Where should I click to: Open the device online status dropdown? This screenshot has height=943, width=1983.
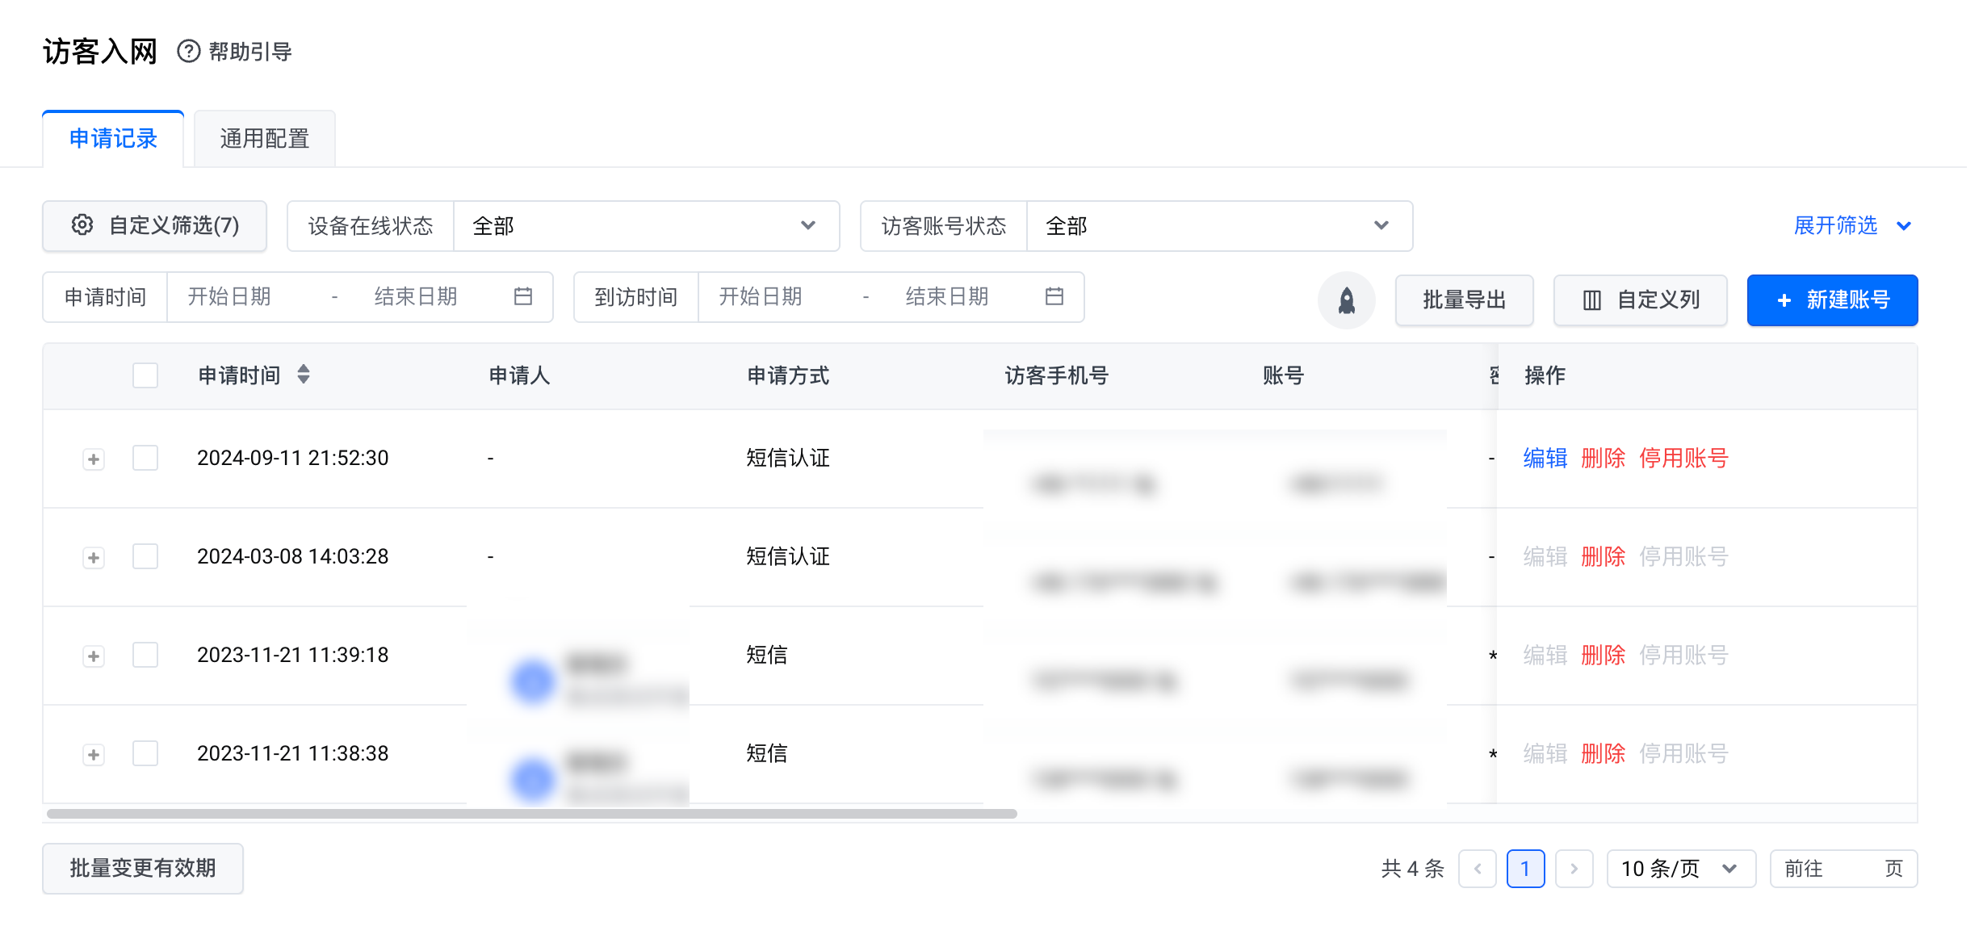[x=646, y=226]
